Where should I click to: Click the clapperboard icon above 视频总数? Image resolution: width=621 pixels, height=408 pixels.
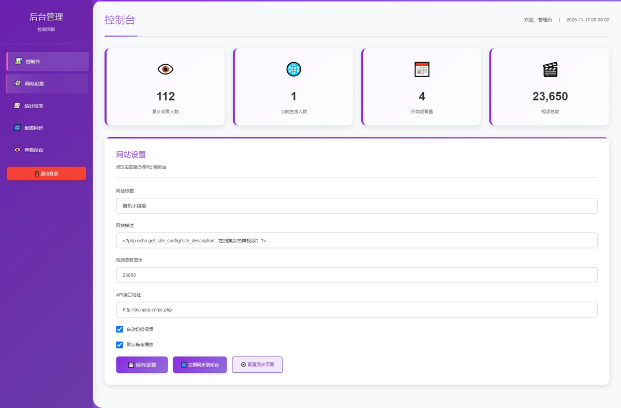tap(550, 69)
